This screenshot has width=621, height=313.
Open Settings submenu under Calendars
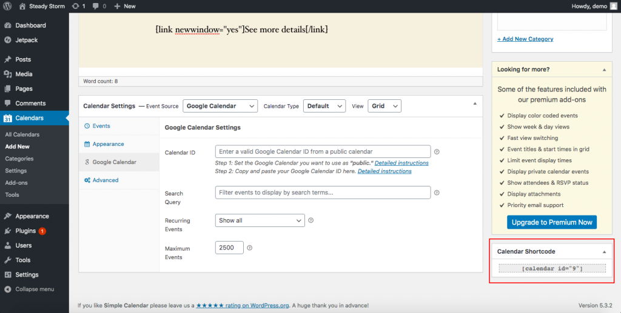tap(16, 171)
